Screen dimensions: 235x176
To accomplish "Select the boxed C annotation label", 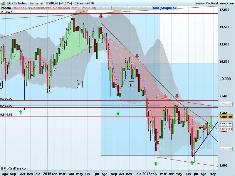I will coord(80,84).
